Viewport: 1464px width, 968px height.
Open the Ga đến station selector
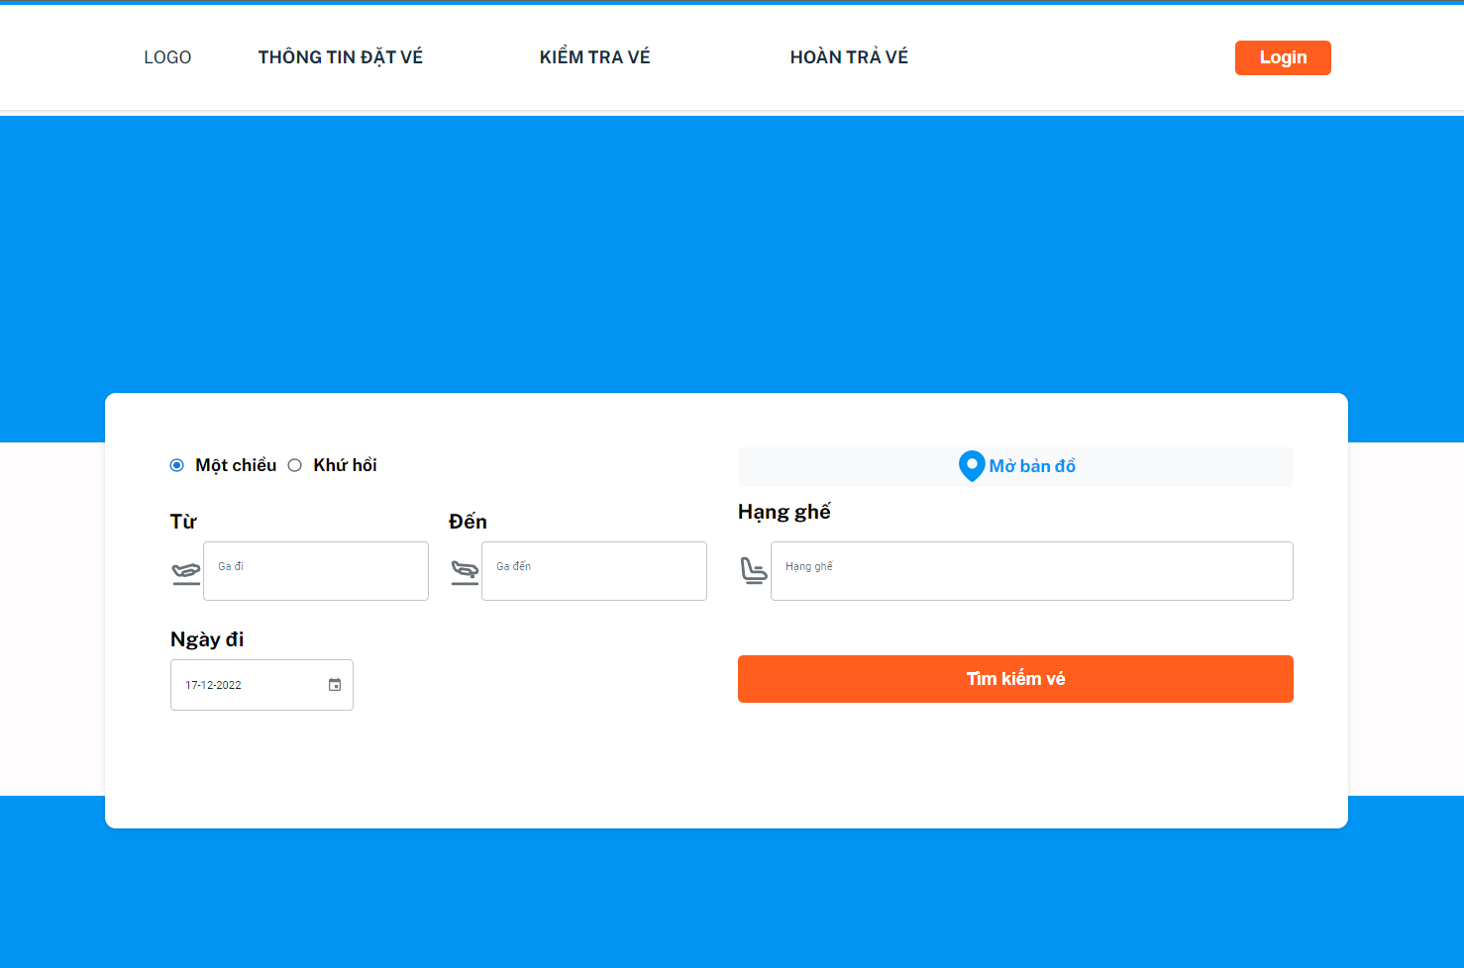click(x=593, y=571)
